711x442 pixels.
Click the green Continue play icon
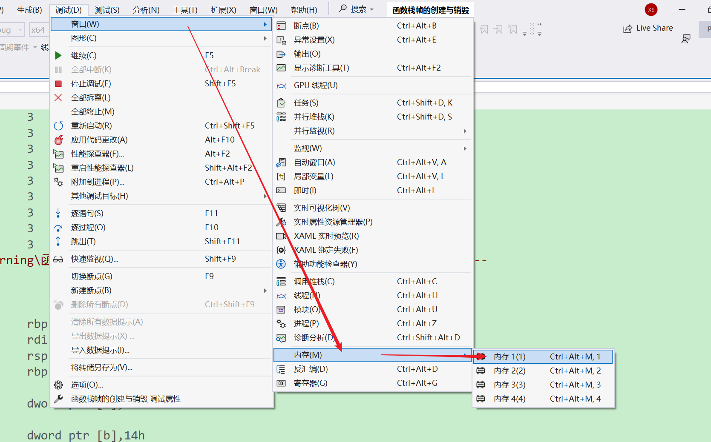pyautogui.click(x=58, y=55)
